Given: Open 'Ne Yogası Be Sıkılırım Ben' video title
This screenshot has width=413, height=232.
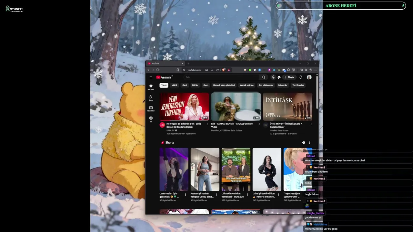Looking at the screenshot, I should (184, 125).
